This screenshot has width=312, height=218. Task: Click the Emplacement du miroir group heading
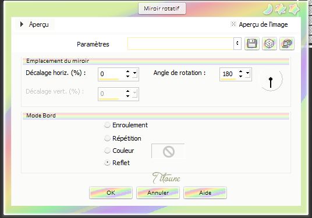(x=58, y=61)
